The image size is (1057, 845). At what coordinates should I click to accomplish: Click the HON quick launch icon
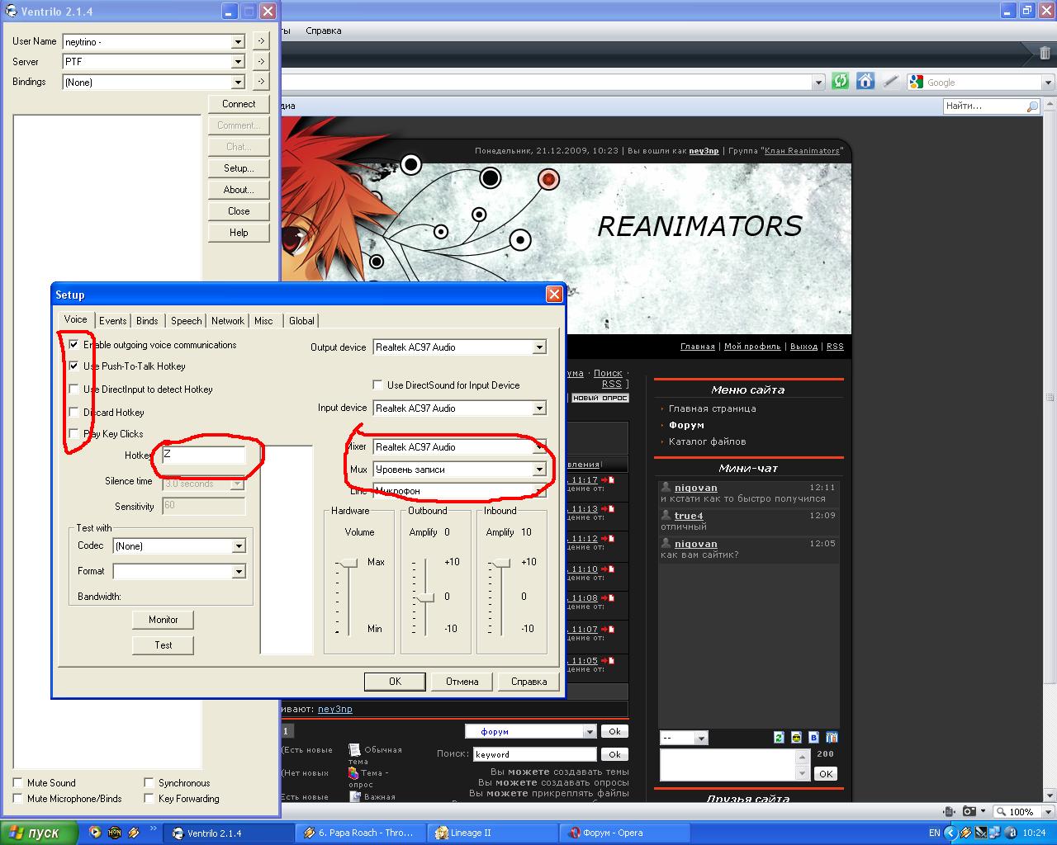pyautogui.click(x=115, y=833)
